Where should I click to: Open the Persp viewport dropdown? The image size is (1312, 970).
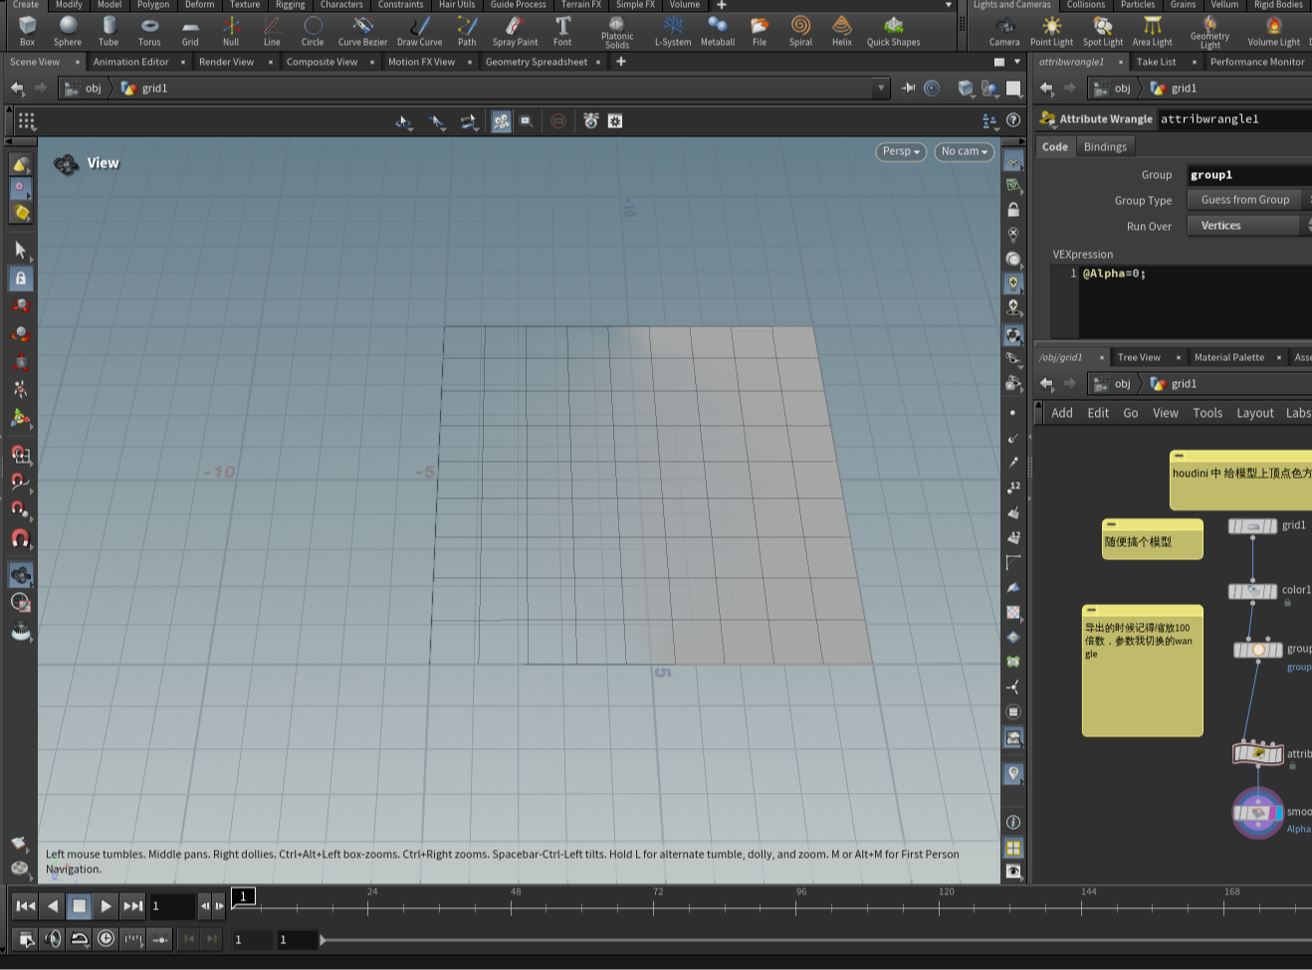tap(901, 151)
